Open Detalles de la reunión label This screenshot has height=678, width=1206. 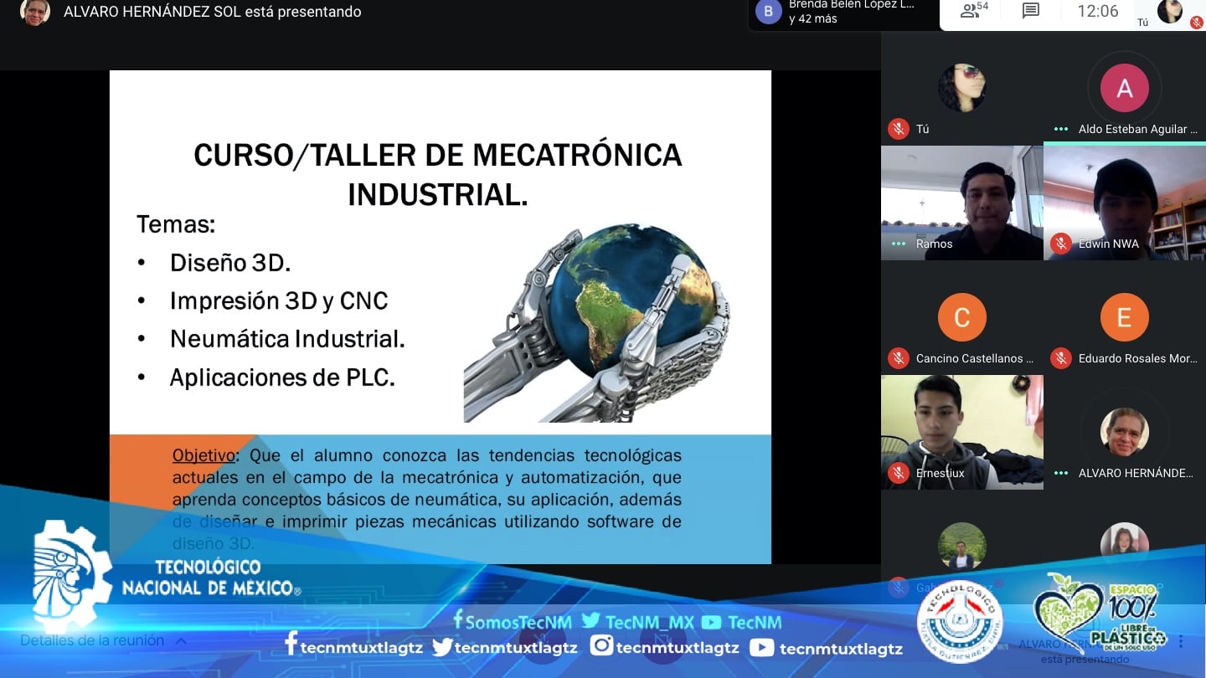click(x=92, y=640)
